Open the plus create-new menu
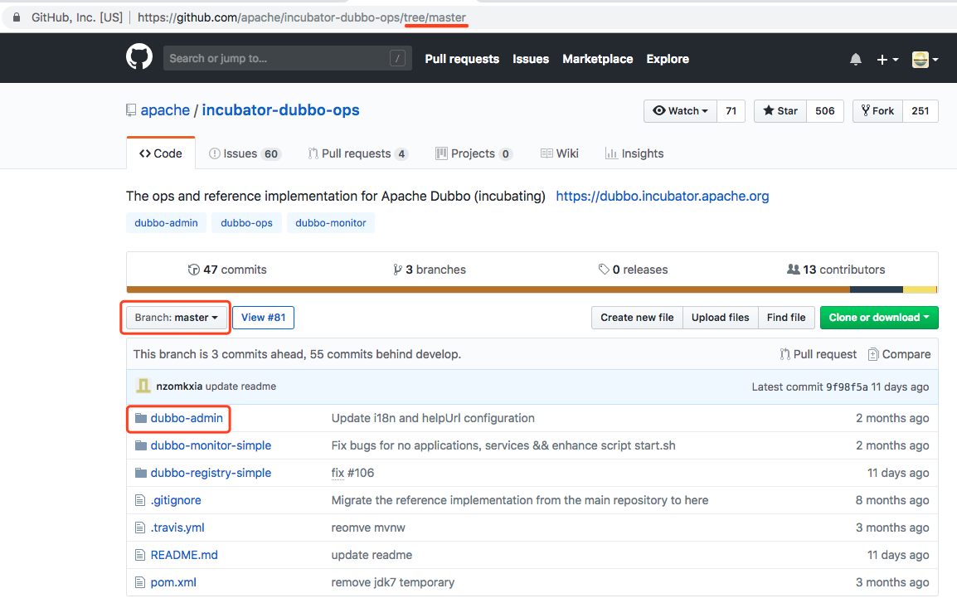The width and height of the screenshot is (957, 603). click(x=887, y=59)
